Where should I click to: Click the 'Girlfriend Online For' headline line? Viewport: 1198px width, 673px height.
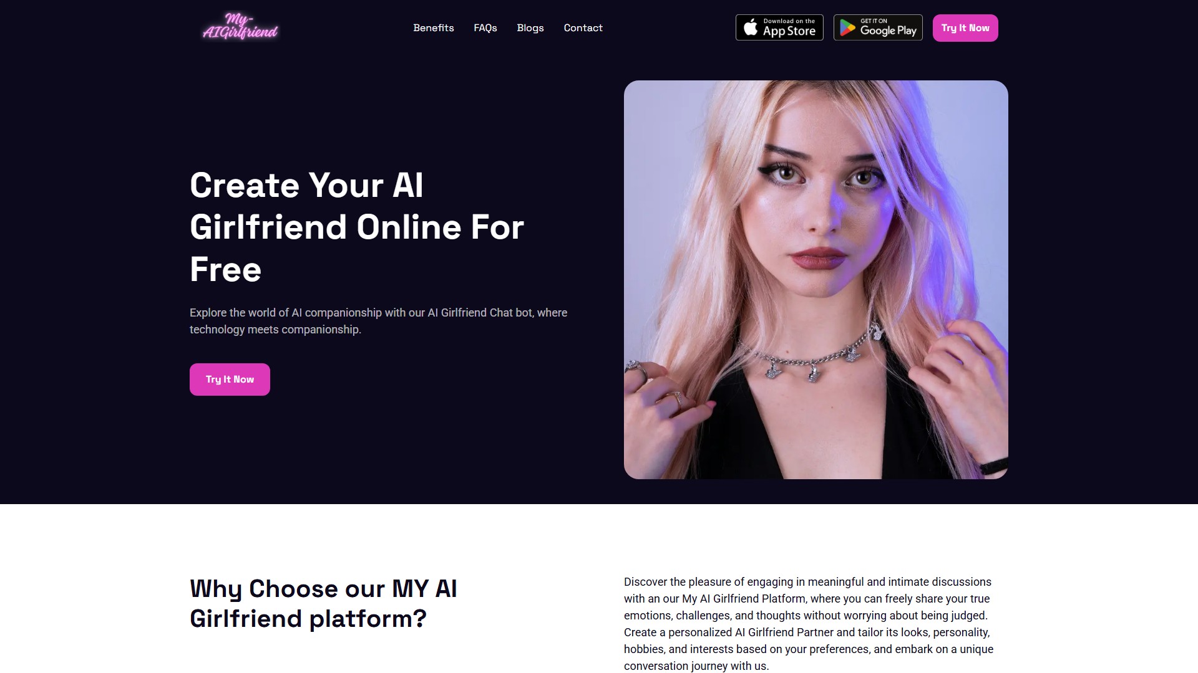pyautogui.click(x=357, y=227)
